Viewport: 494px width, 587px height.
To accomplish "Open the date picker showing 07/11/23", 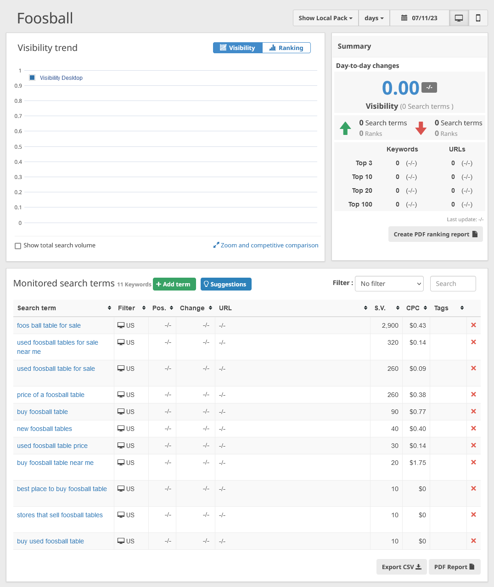I will coord(419,18).
